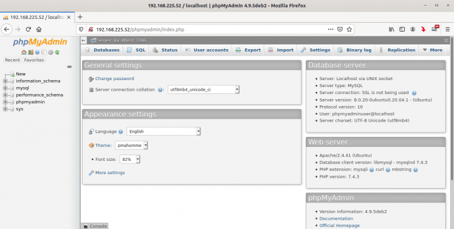Open phpMyAdmin documentation blue help icon in sidebar
454x229 pixels.
(37, 52)
